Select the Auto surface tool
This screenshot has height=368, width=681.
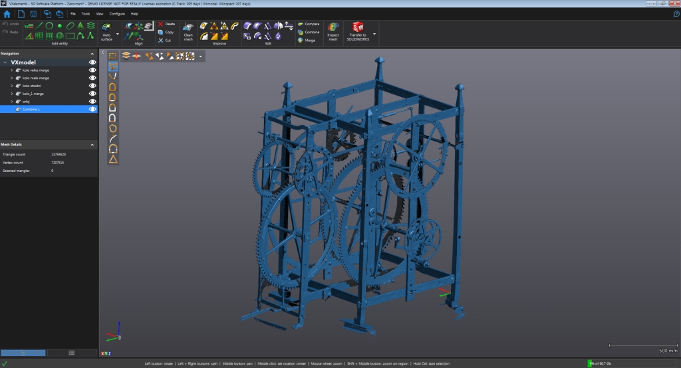pos(106,31)
